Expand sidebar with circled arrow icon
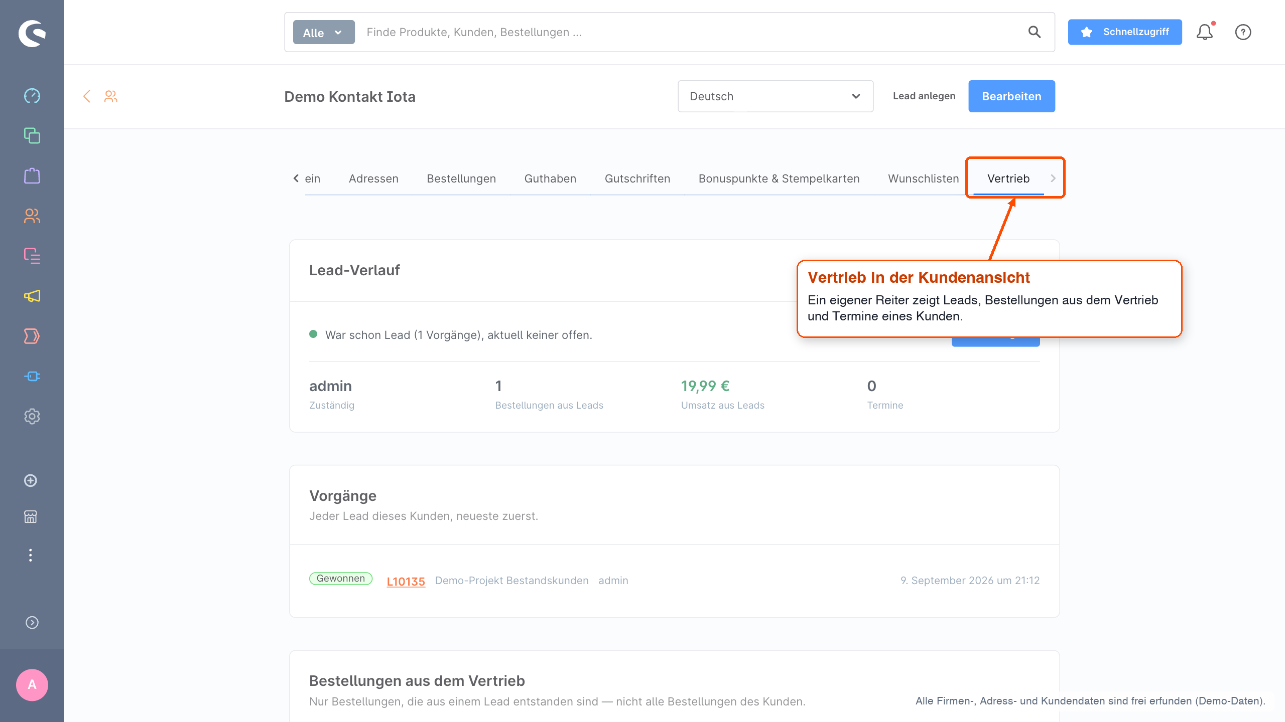Screen dimensions: 1285x722 tap(32, 623)
